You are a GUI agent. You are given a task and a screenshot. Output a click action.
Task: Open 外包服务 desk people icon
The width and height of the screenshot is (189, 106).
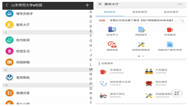(x=149, y=72)
